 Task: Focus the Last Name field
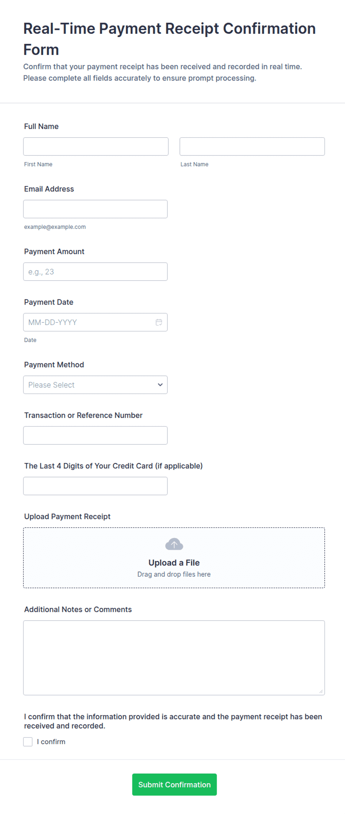point(252,147)
